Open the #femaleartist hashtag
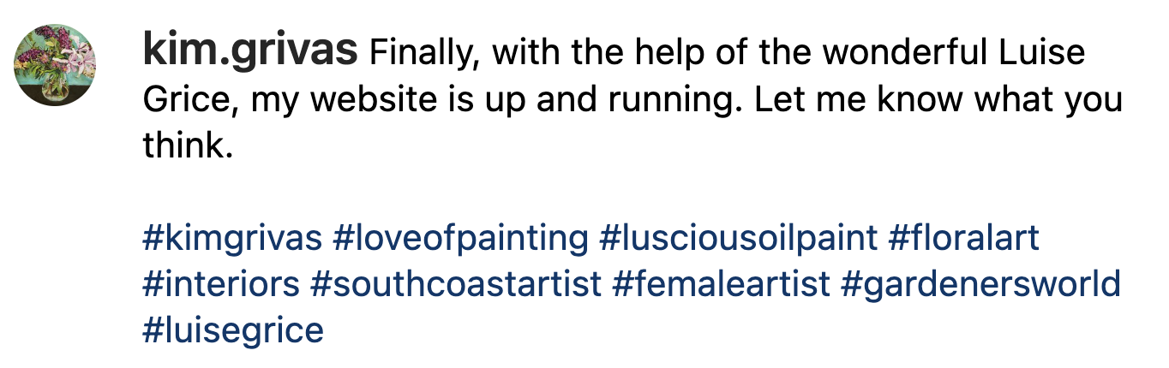This screenshot has height=368, width=1169. pos(722,283)
